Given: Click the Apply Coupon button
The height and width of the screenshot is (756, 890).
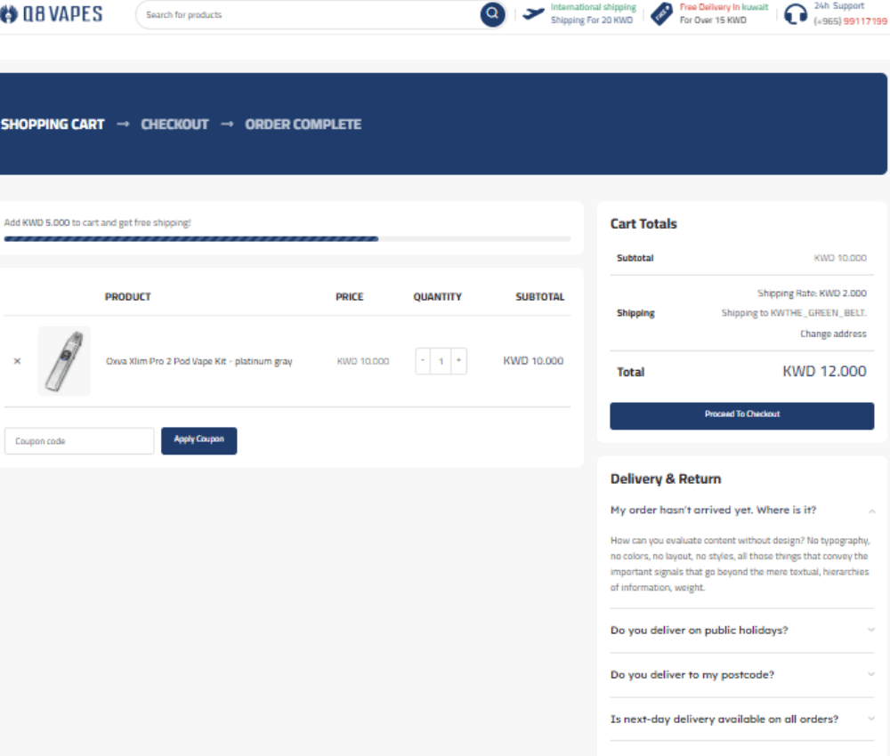Looking at the screenshot, I should (198, 440).
